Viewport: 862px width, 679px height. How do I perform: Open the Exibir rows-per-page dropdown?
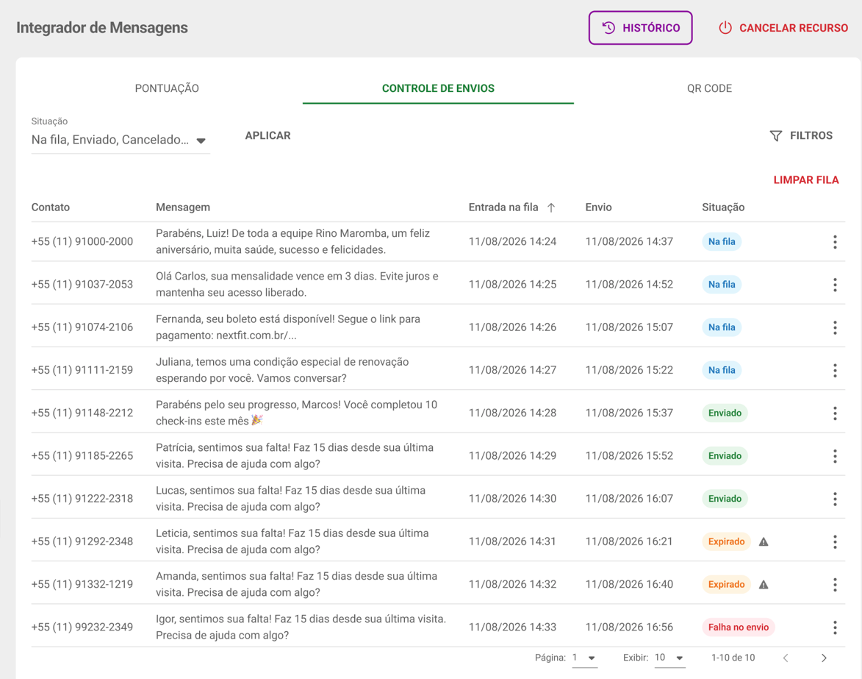point(669,658)
